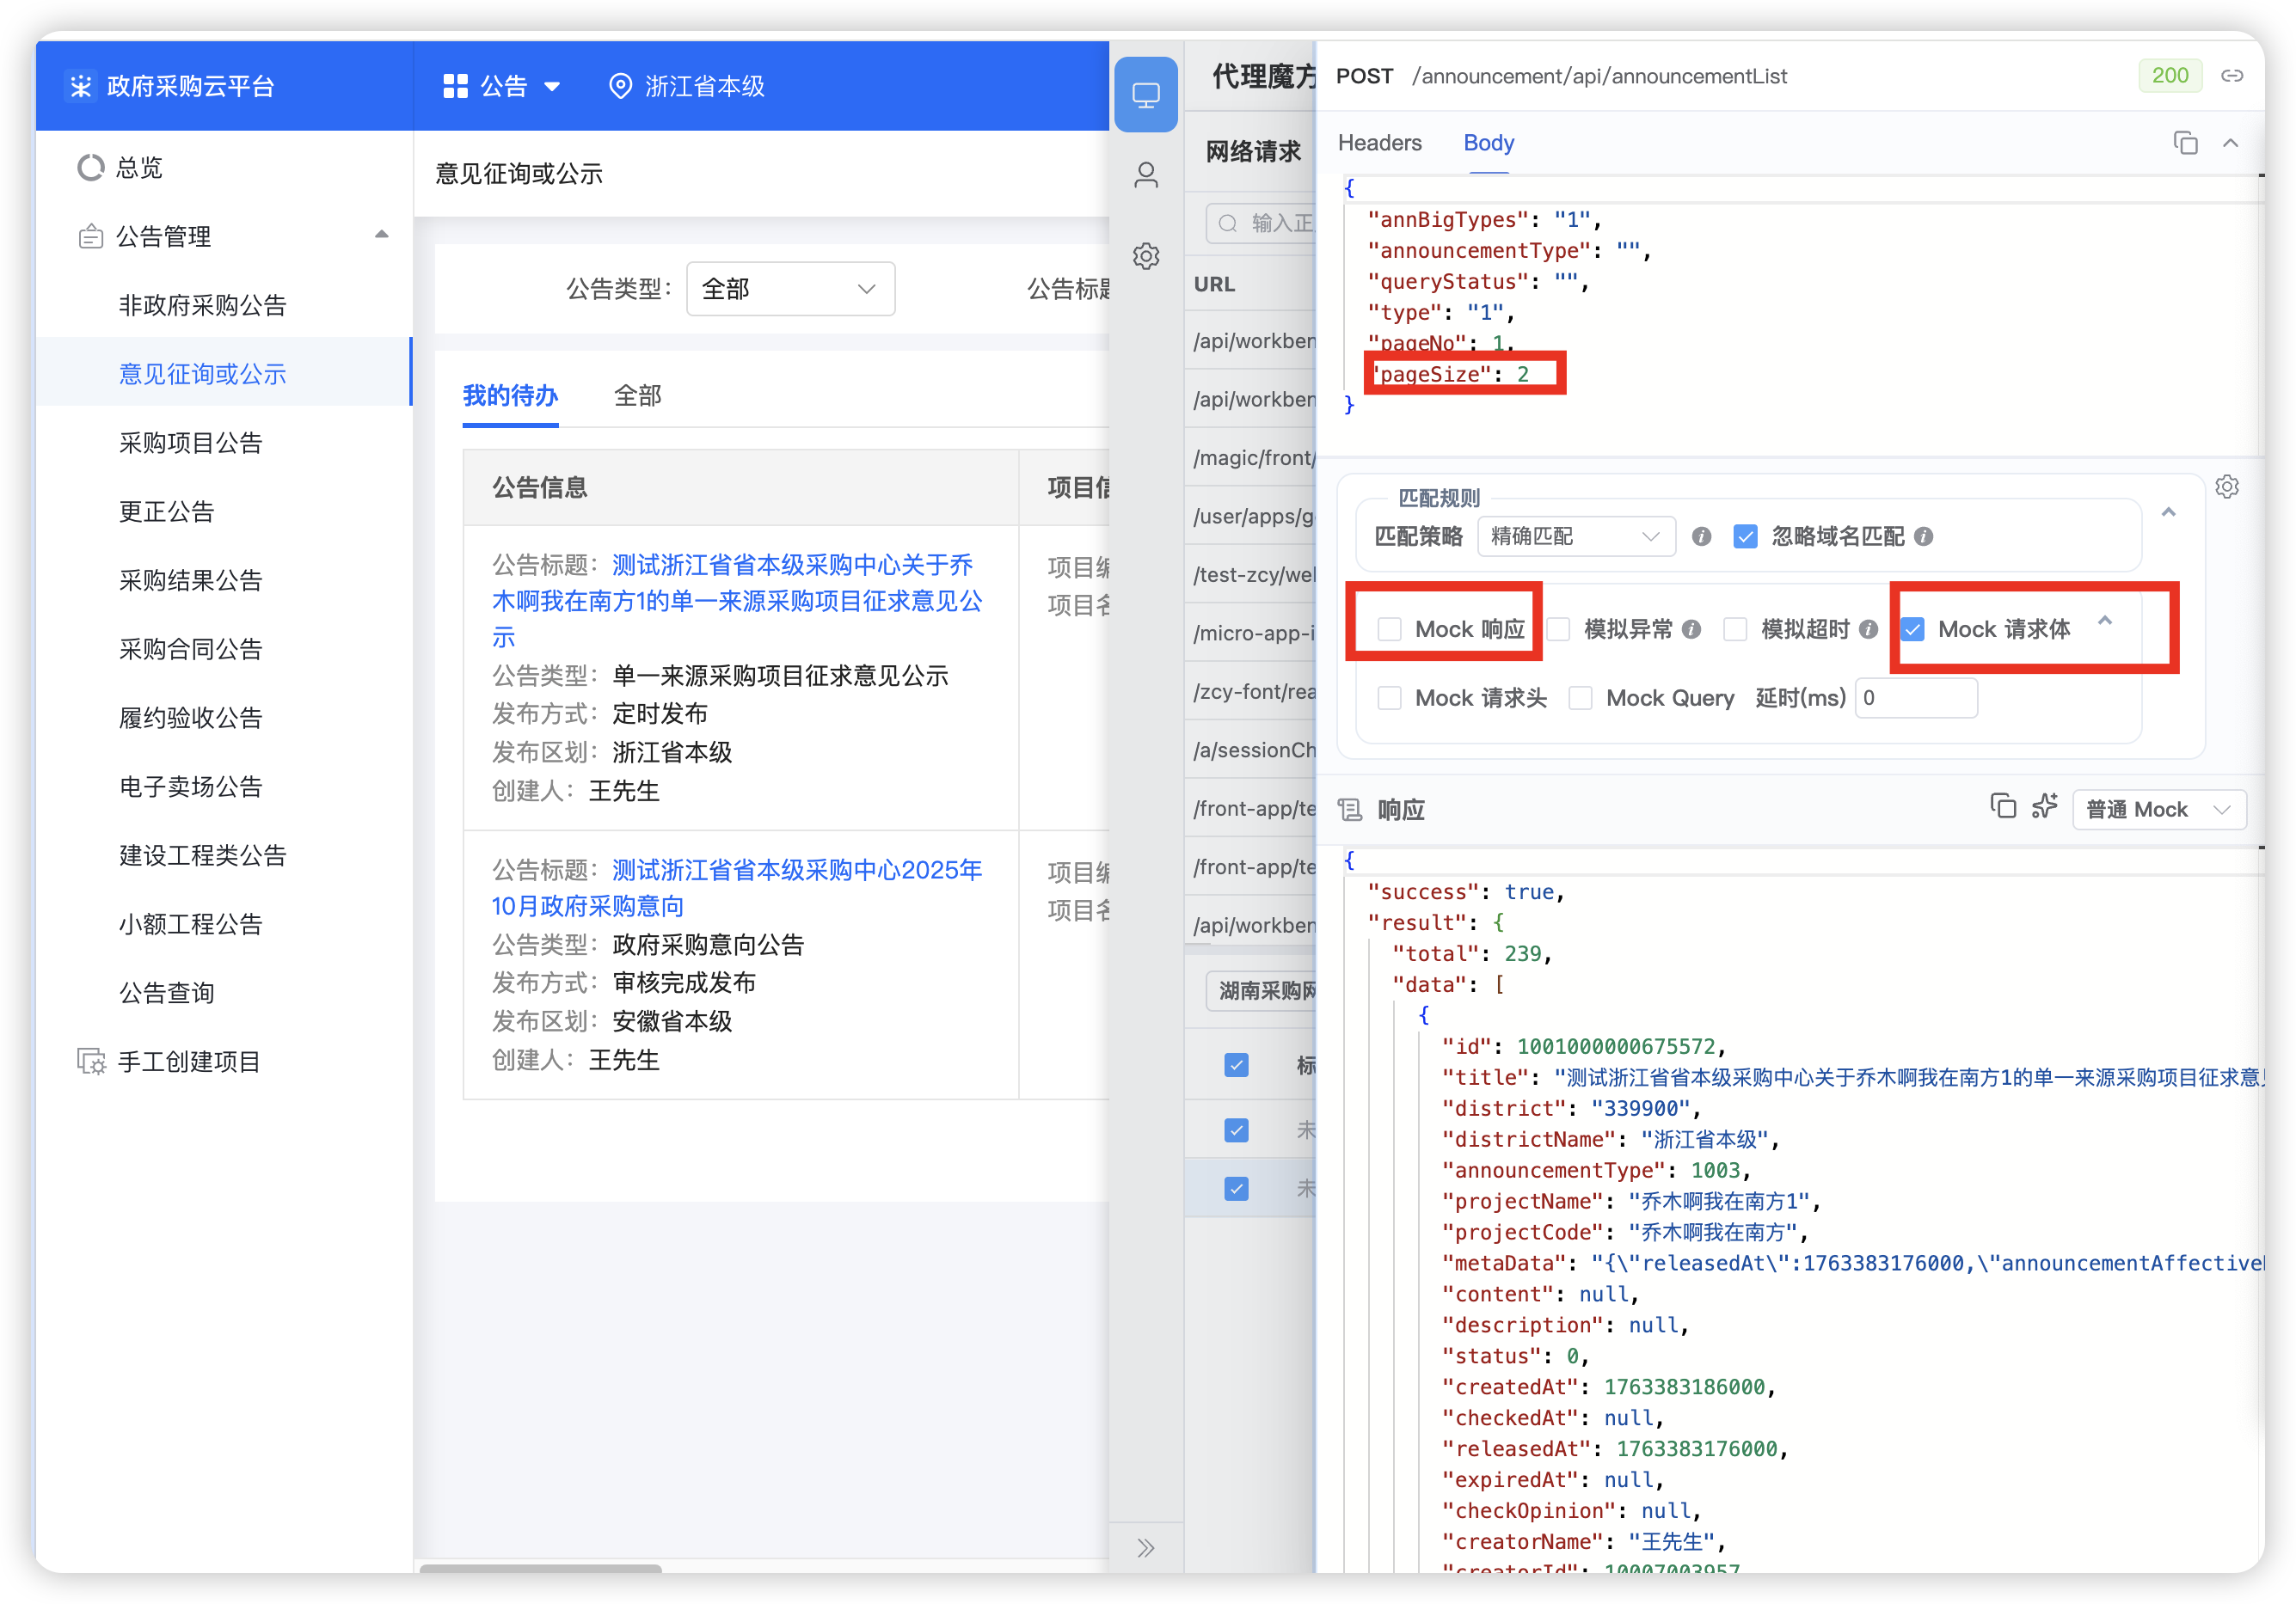Click info icon beside 模拟异常

click(1691, 629)
